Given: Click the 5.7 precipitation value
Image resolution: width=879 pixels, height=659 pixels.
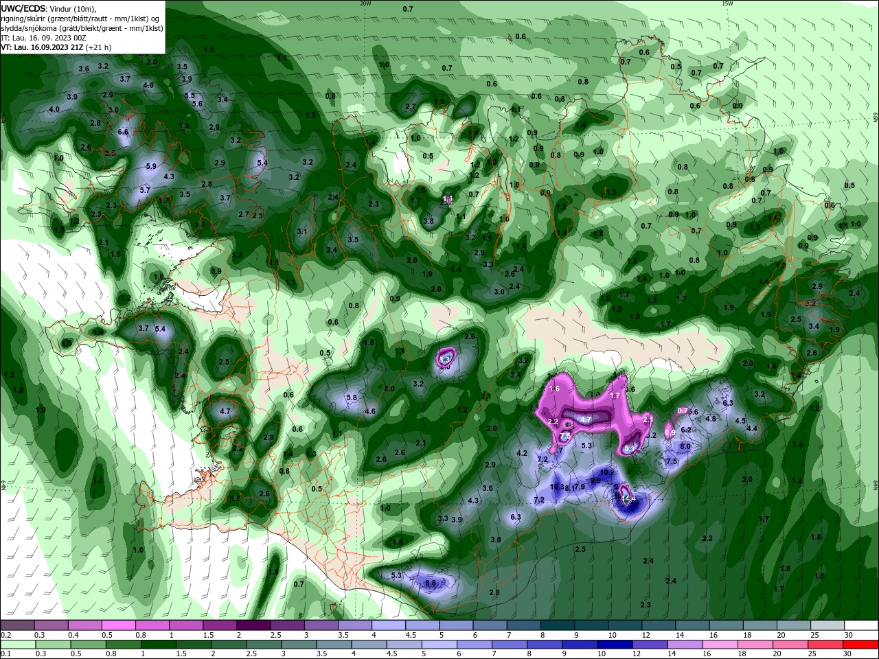Looking at the screenshot, I should 145,190.
